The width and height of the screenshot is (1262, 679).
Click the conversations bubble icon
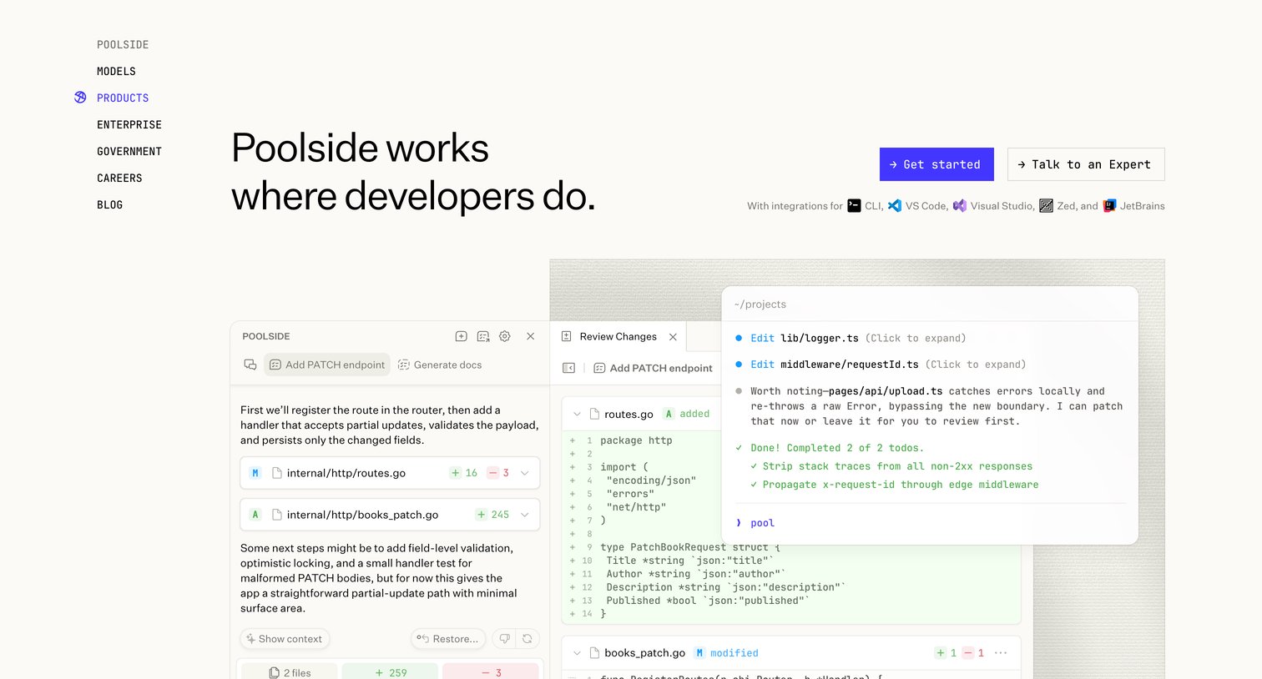[250, 365]
